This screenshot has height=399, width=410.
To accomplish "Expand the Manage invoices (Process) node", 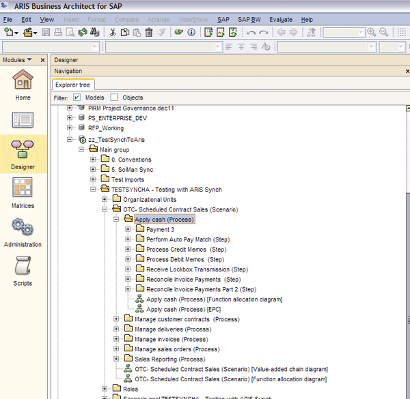I will coord(116,339).
